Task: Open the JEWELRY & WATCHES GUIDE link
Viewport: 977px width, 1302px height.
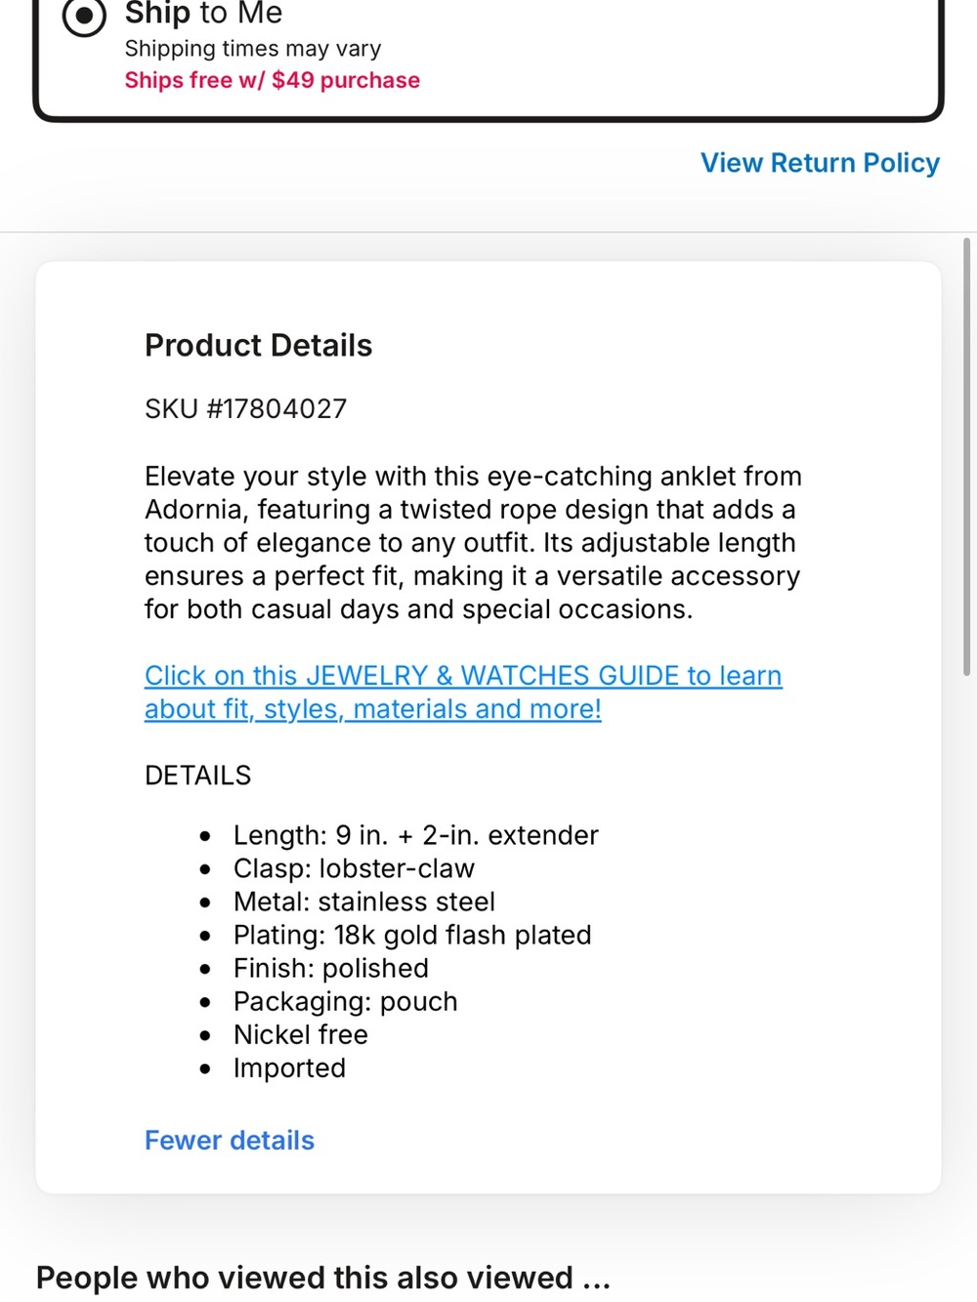Action: [x=463, y=692]
